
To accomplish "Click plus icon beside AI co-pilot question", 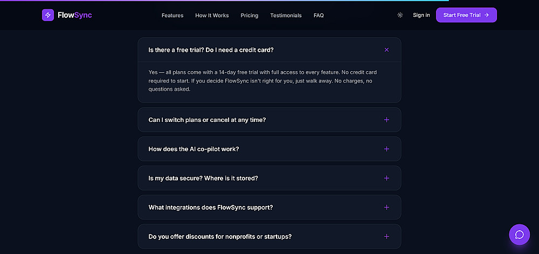I will [x=386, y=149].
